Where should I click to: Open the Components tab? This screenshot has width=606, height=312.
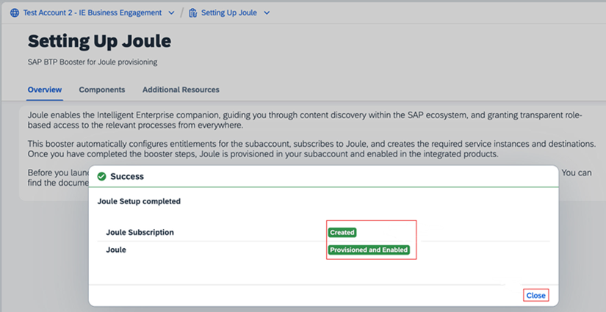click(x=102, y=90)
